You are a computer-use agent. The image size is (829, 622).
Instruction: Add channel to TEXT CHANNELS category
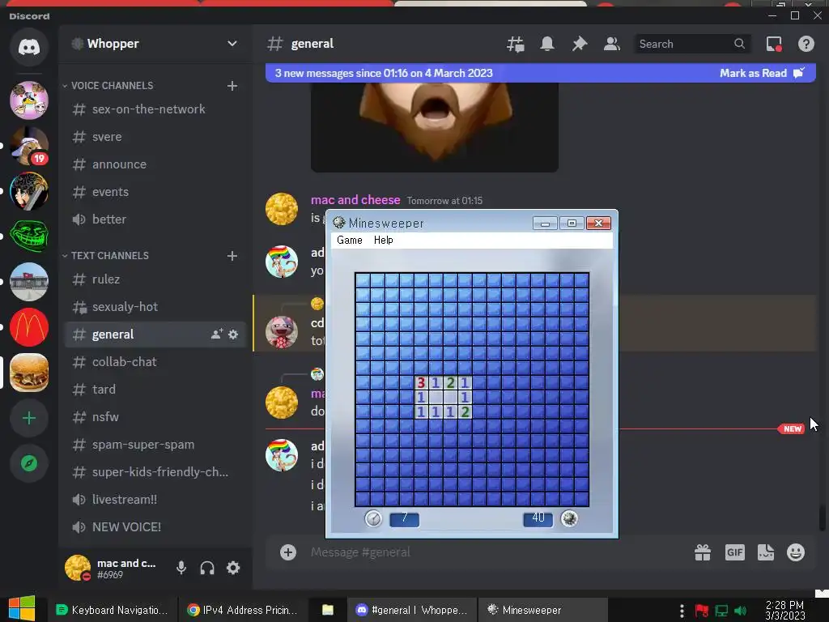(232, 256)
